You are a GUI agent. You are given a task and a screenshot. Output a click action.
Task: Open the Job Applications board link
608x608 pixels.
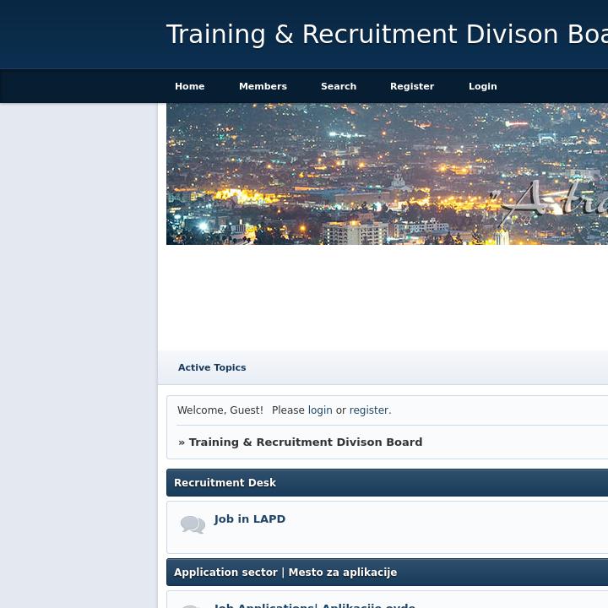[264, 605]
